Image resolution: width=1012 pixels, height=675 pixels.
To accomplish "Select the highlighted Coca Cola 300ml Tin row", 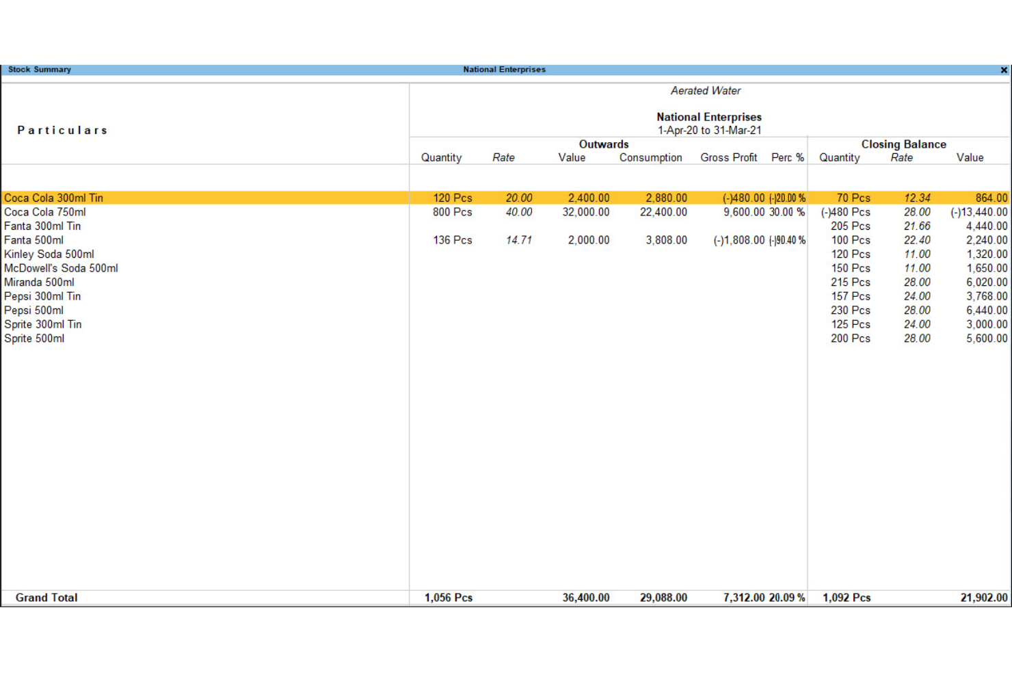I will coord(53,198).
